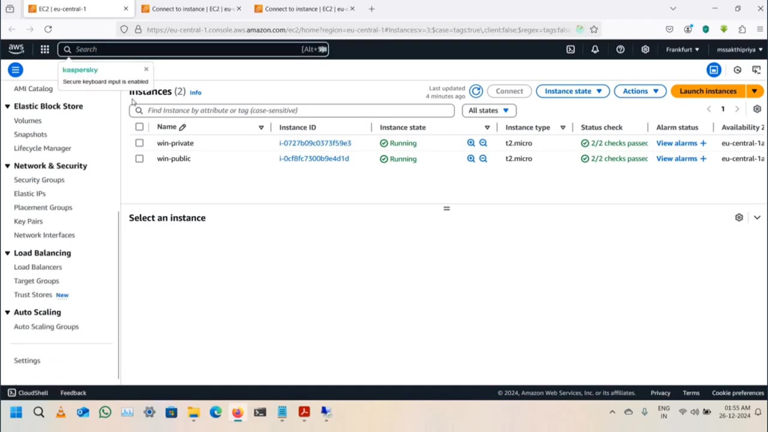
Task: Open WhatsApp from the taskbar
Action: point(105,412)
